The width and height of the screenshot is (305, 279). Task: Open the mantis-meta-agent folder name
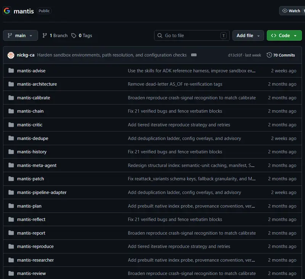pyautogui.click(x=37, y=165)
